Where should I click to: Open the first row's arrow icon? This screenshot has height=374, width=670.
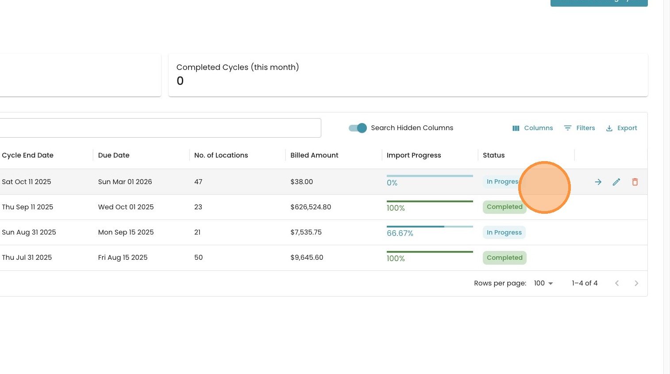598,182
